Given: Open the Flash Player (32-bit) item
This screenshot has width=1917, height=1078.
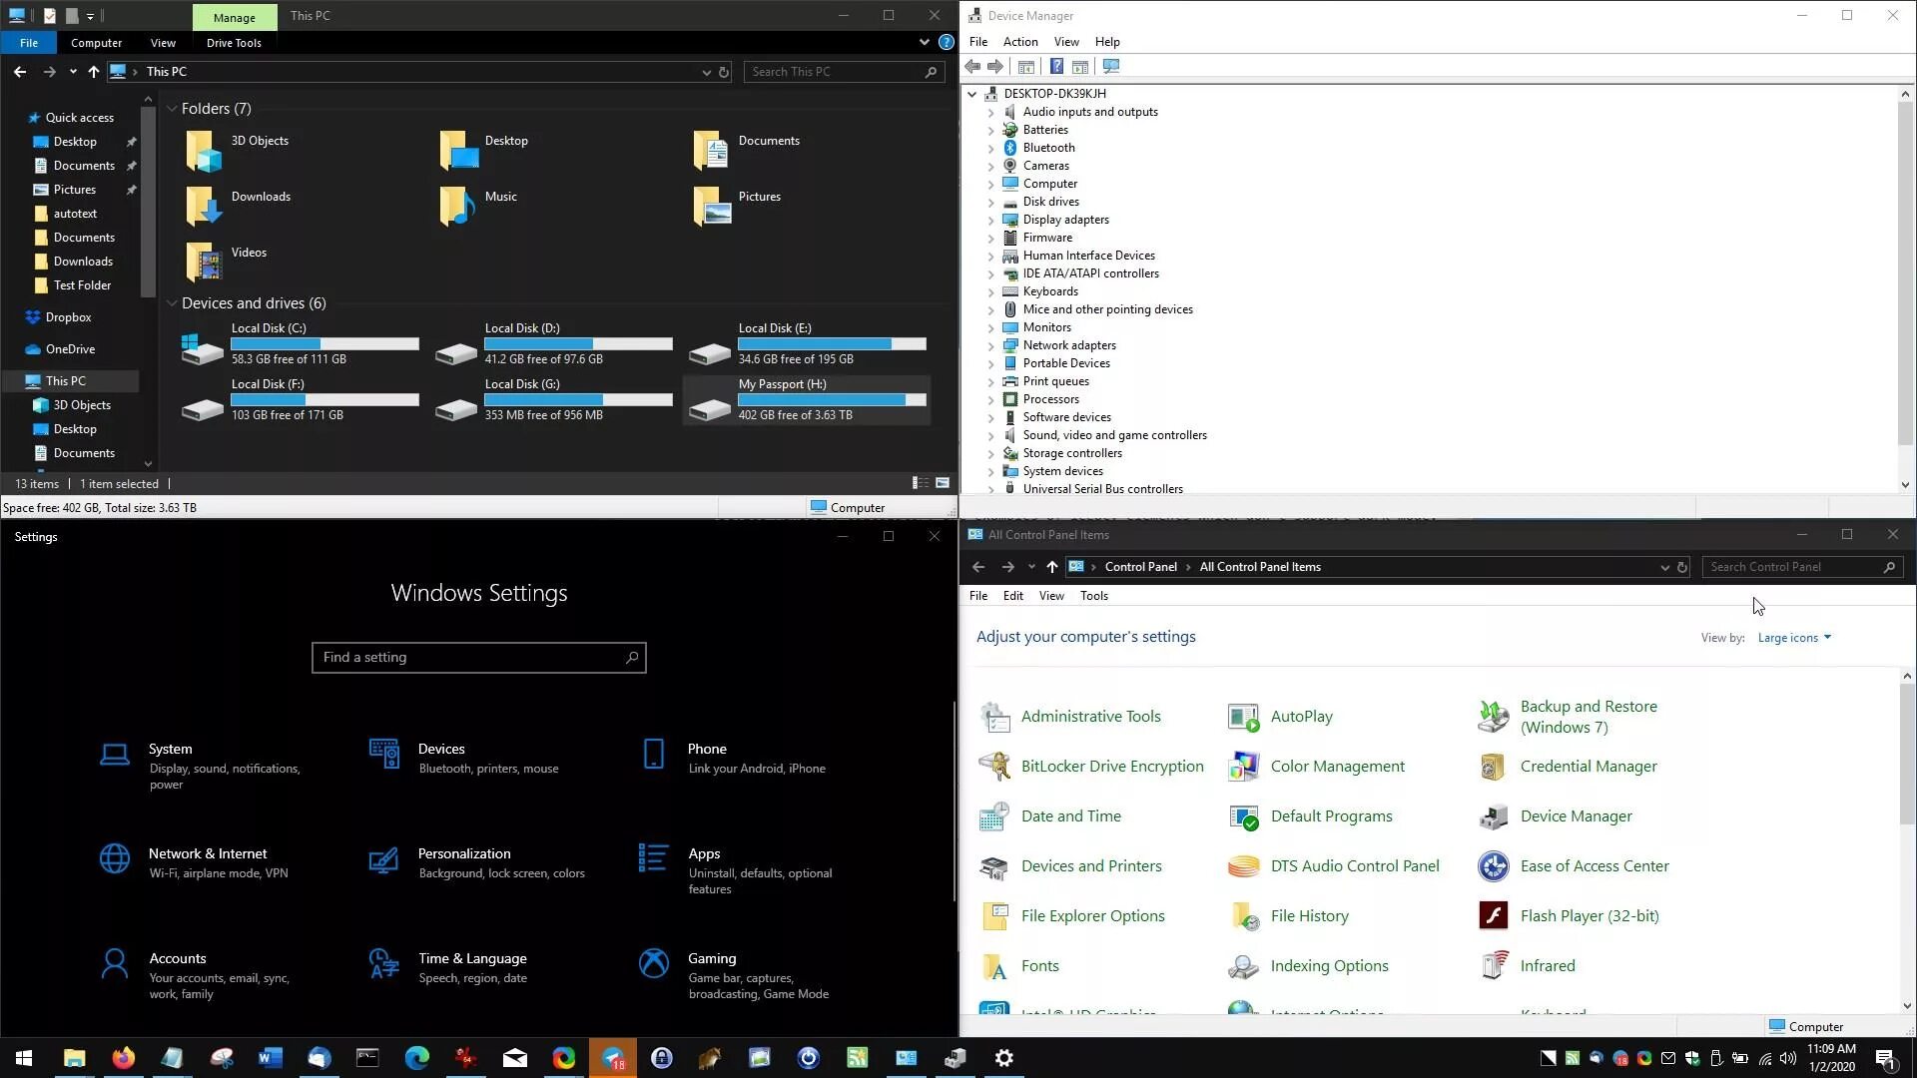Looking at the screenshot, I should click(1589, 915).
